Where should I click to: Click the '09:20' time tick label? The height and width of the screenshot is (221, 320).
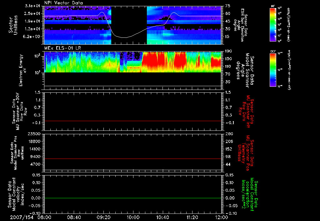103,217
